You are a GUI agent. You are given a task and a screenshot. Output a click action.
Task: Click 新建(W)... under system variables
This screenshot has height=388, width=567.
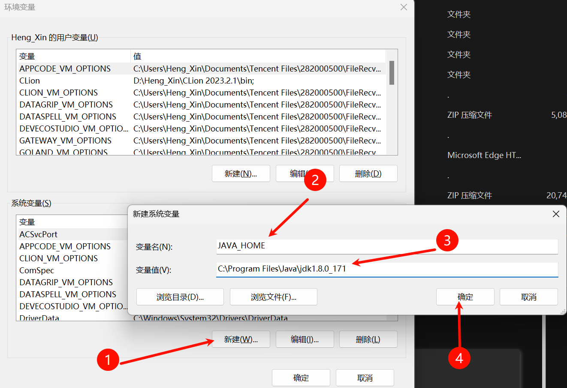point(241,339)
